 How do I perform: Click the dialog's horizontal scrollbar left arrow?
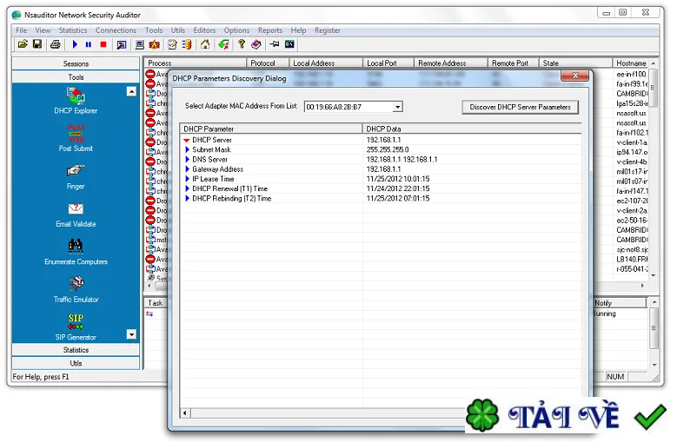coord(185,413)
